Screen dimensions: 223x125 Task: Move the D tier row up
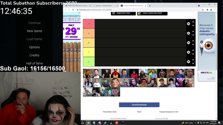[193, 60]
